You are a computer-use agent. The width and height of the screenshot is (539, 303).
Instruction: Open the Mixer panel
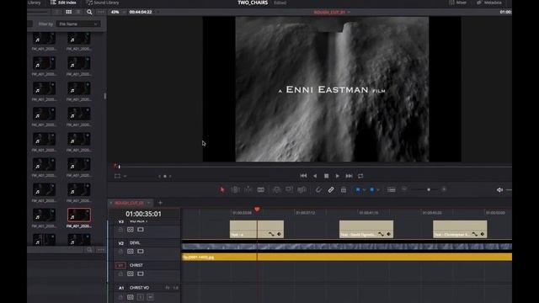point(458,3)
